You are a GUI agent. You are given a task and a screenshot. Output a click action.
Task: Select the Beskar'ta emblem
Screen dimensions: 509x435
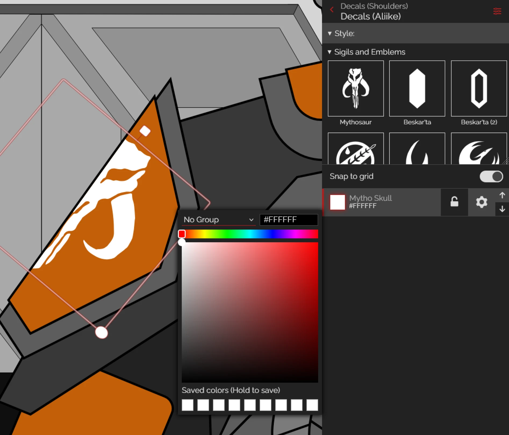coord(417,88)
